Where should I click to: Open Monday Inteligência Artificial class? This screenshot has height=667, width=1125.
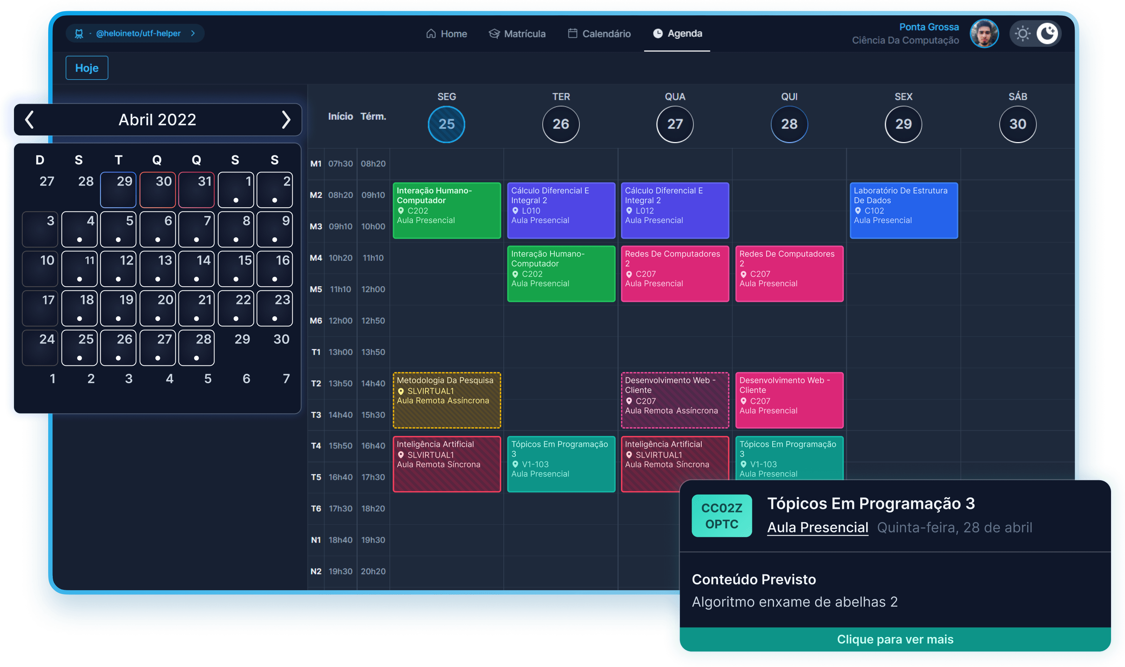pyautogui.click(x=446, y=464)
